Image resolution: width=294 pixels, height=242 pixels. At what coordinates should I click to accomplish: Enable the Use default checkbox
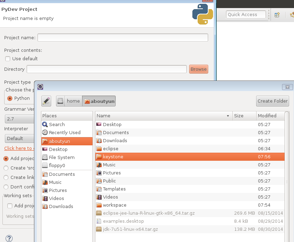(x=8, y=59)
